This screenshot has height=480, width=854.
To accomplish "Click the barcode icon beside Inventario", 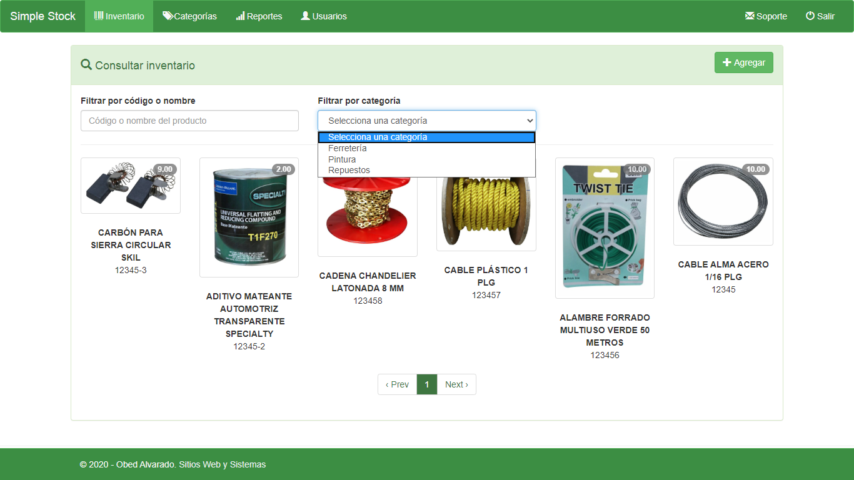I will pos(99,16).
